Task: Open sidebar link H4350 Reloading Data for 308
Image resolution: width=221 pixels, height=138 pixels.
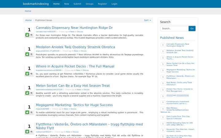Action: point(180,124)
